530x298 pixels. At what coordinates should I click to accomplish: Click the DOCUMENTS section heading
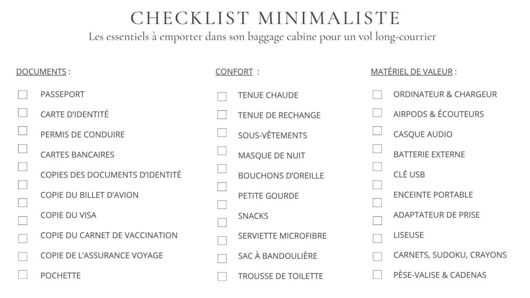click(x=41, y=72)
